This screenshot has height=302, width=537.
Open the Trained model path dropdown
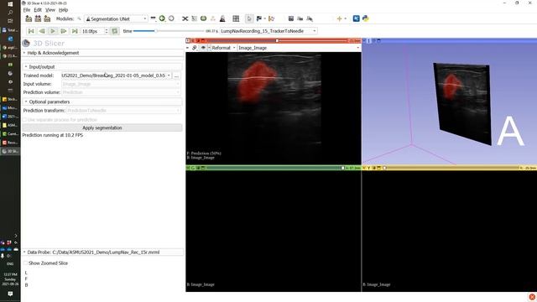(x=116, y=75)
